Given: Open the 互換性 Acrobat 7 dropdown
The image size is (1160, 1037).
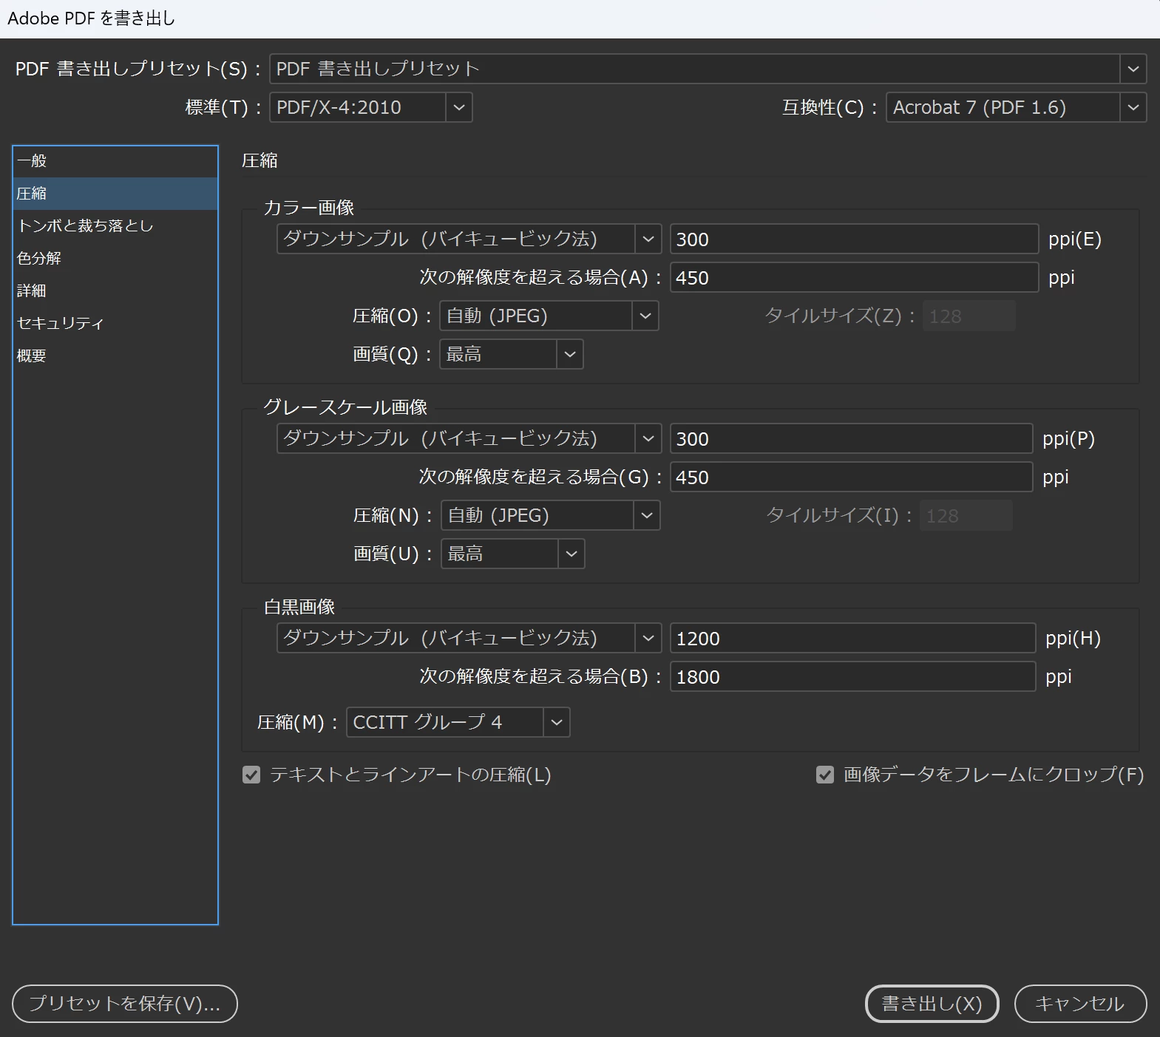Looking at the screenshot, I should 1016,107.
